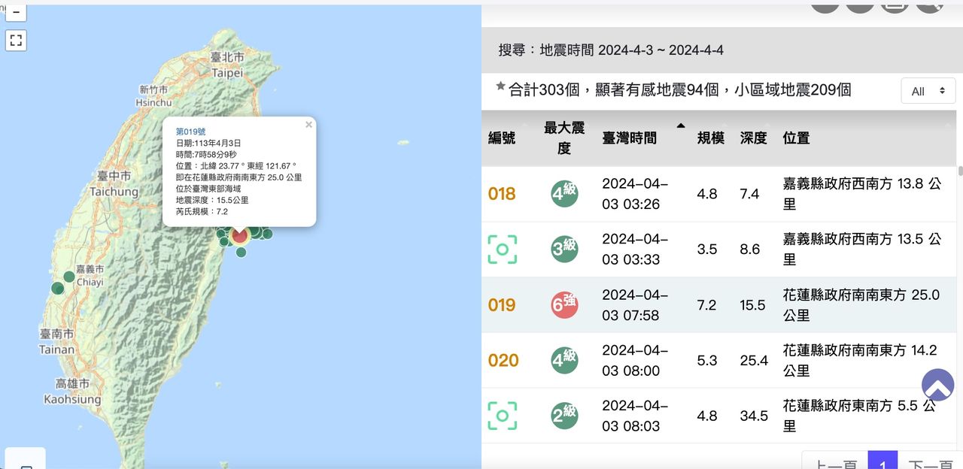Click the earthquake list vertical scrollbar
The image size is (963, 469).
point(959,171)
